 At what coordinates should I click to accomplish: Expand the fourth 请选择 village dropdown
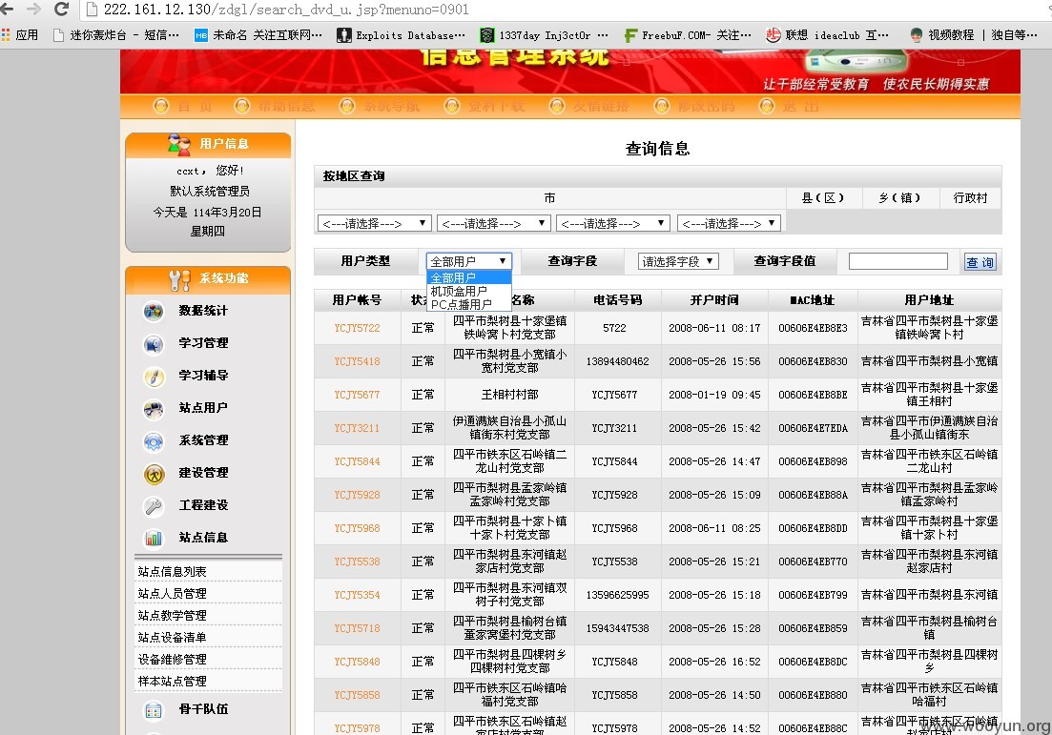click(x=730, y=223)
